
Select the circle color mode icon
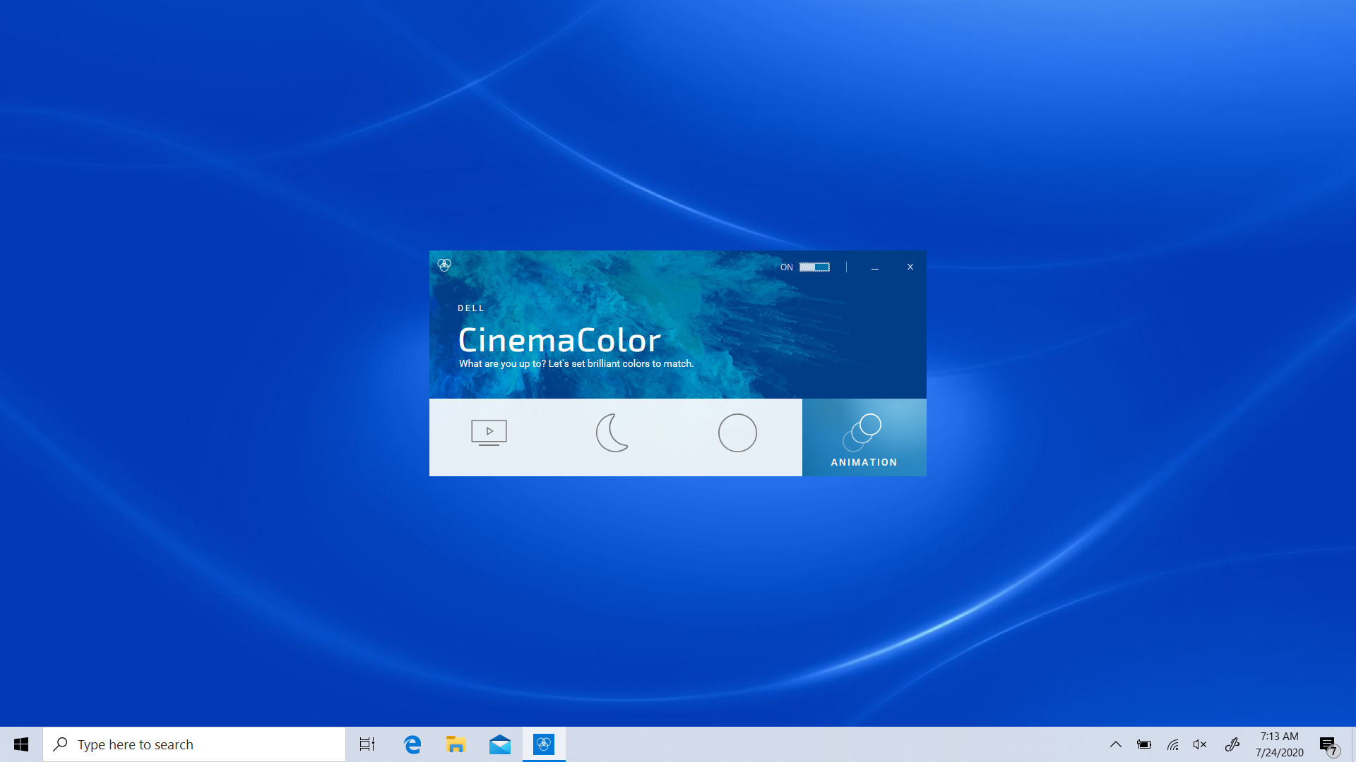pyautogui.click(x=737, y=433)
